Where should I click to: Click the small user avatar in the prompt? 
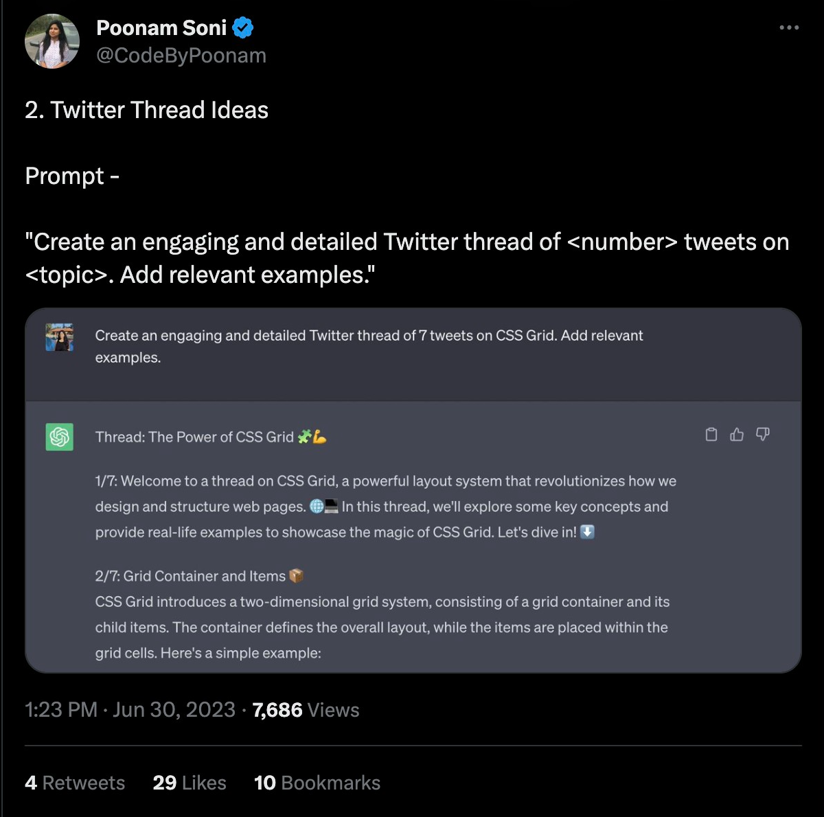click(60, 337)
